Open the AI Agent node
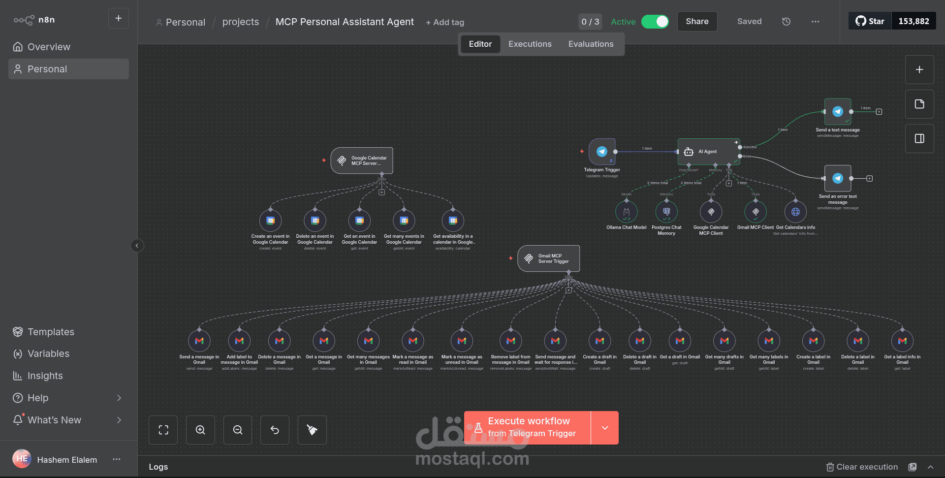945x478 pixels. [x=708, y=152]
